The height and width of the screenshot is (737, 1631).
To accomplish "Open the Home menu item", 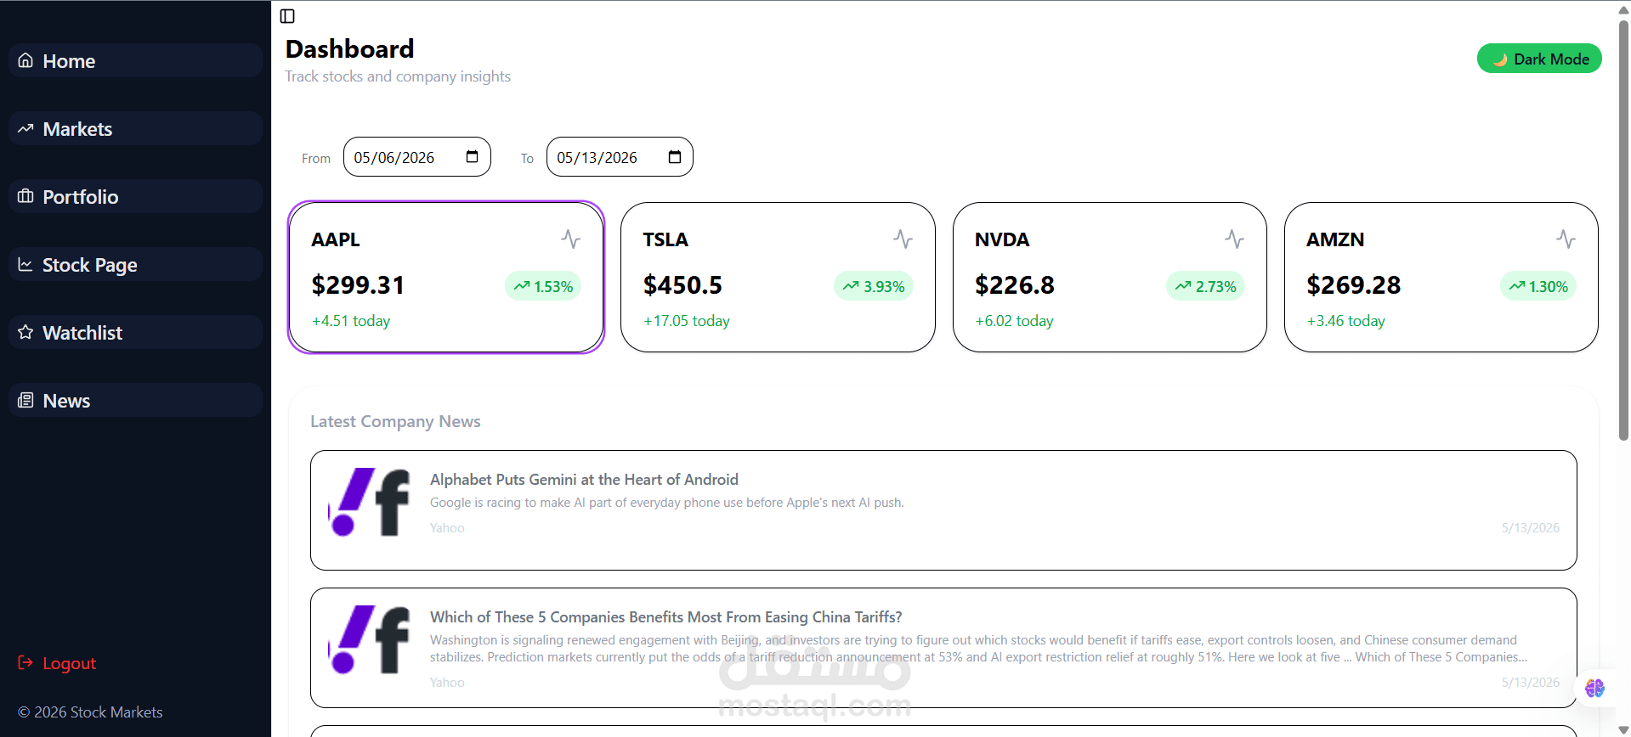I will [x=135, y=60].
